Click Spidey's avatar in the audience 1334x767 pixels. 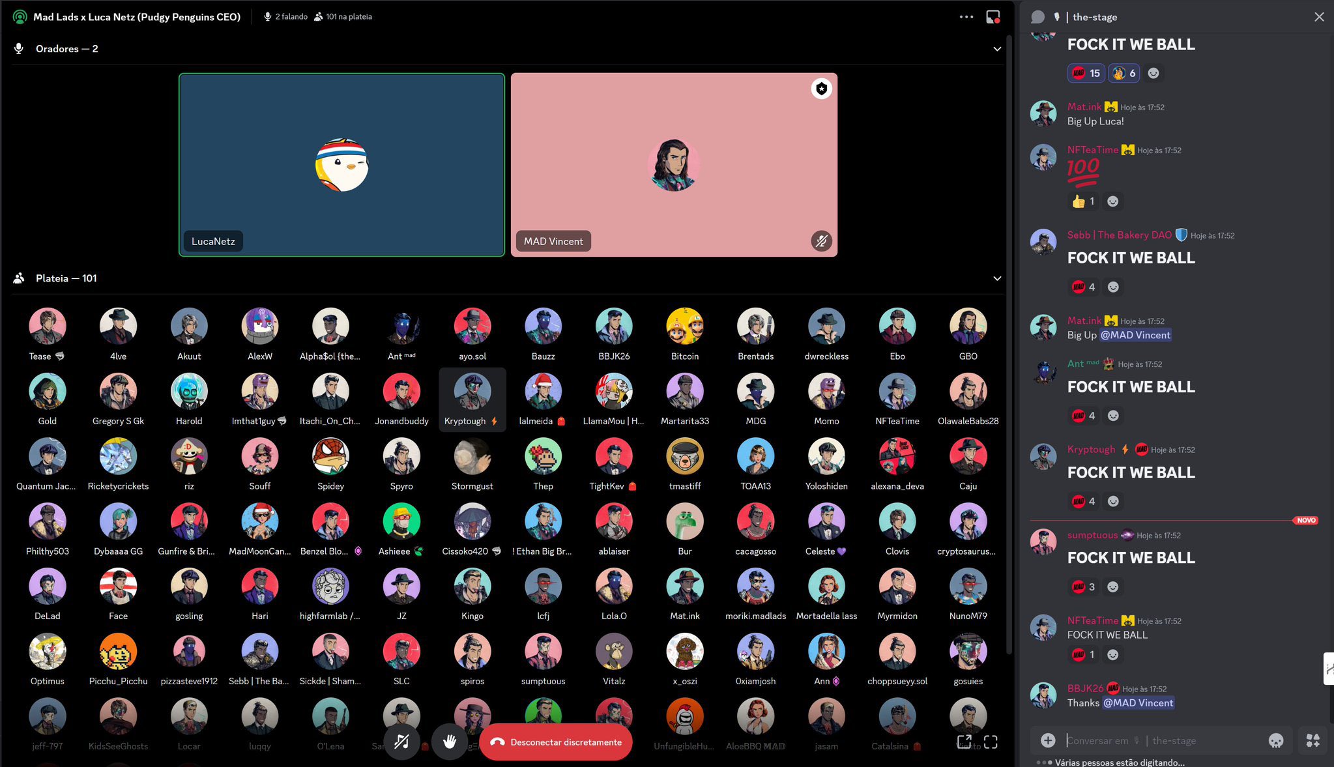pos(330,456)
